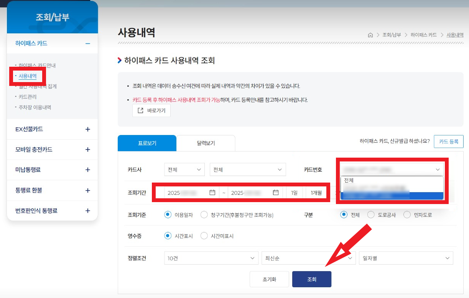469x298 pixels.
Task: Click 하이패스 카드 in the breadcrumb
Action: pos(424,35)
